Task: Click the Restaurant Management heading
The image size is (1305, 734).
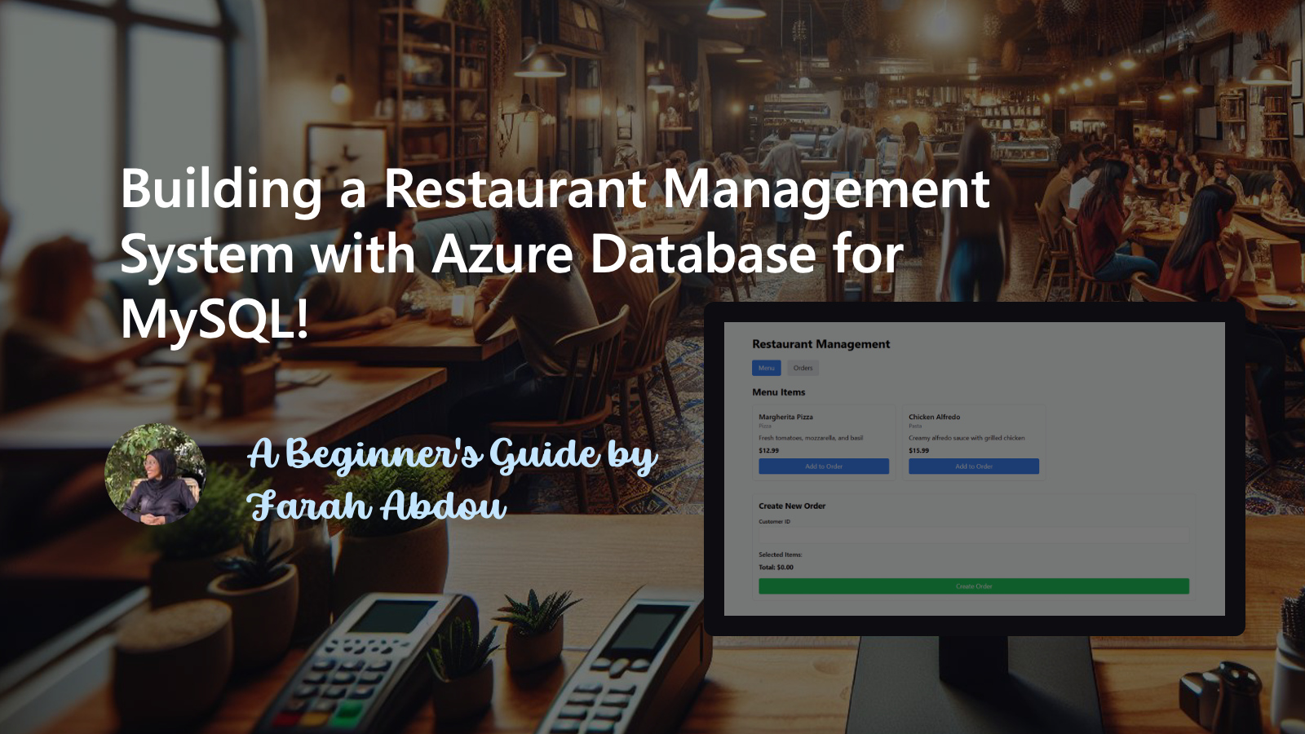Action: click(x=821, y=343)
